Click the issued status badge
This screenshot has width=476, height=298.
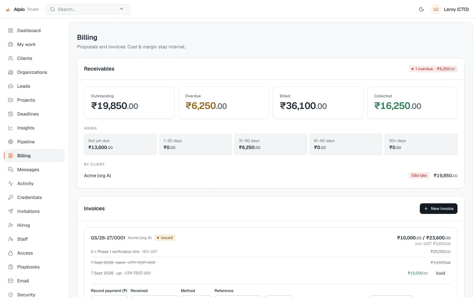[x=165, y=238]
